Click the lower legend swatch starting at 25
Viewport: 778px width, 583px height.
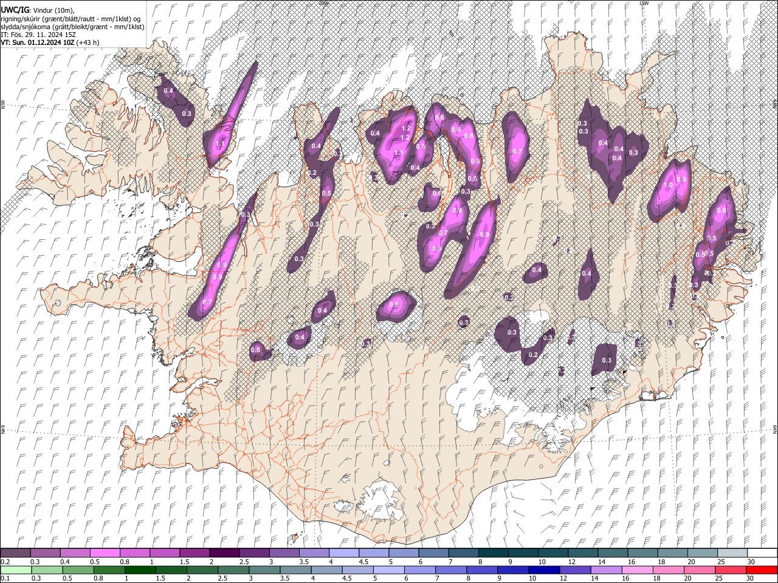click(x=730, y=570)
